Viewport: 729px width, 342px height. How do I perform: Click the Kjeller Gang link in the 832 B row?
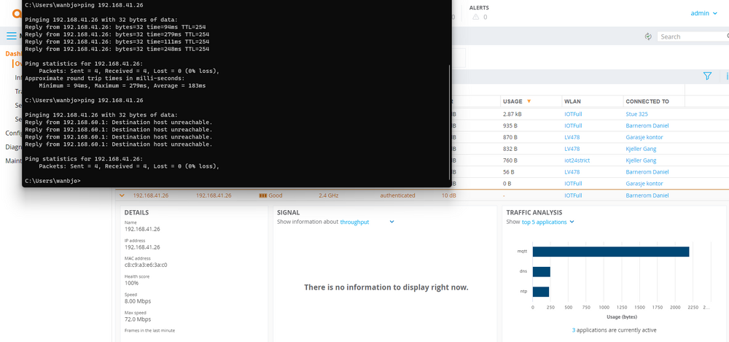[641, 149]
